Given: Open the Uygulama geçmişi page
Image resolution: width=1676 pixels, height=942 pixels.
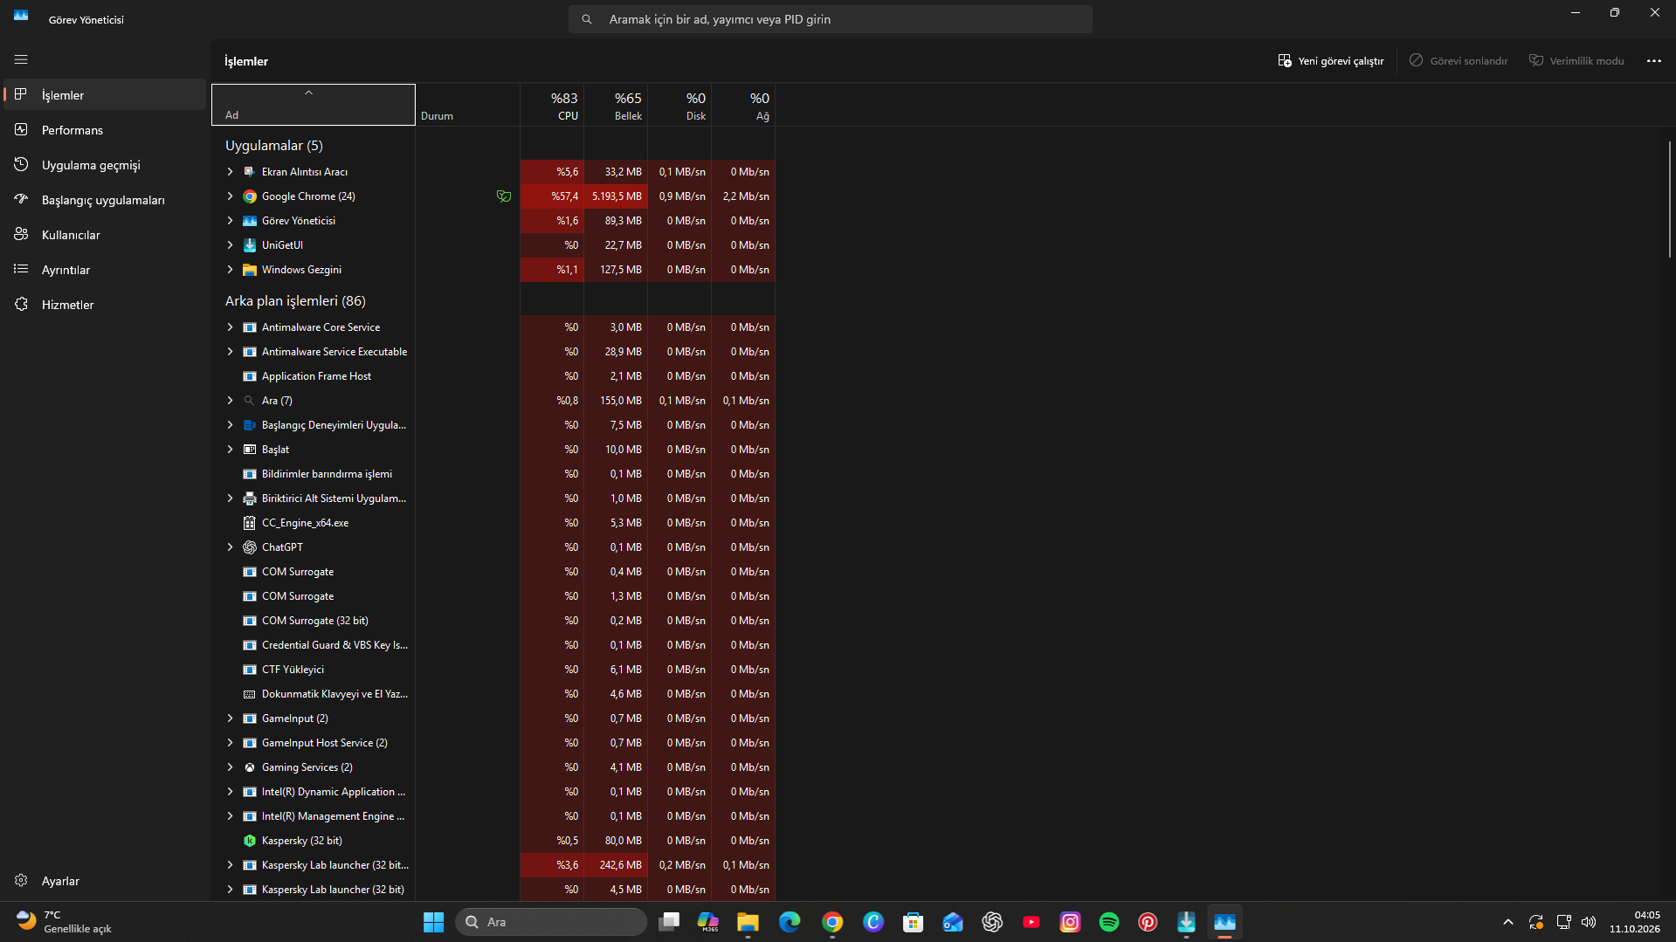Looking at the screenshot, I should pos(105,165).
